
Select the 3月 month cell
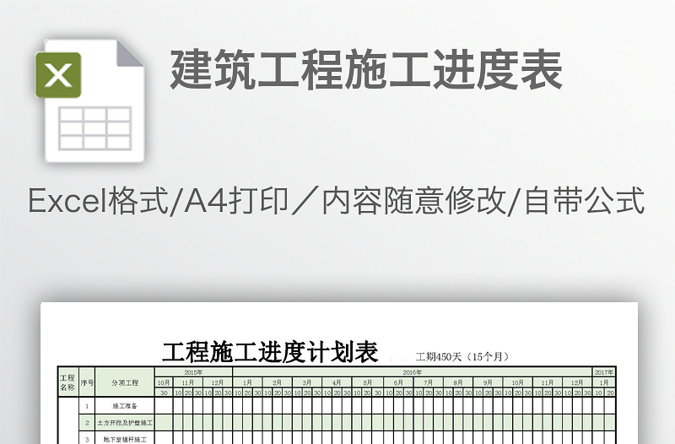coord(307,382)
